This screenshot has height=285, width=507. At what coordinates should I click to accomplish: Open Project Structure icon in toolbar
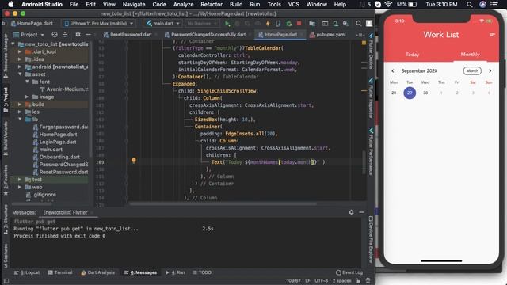tap(312, 24)
